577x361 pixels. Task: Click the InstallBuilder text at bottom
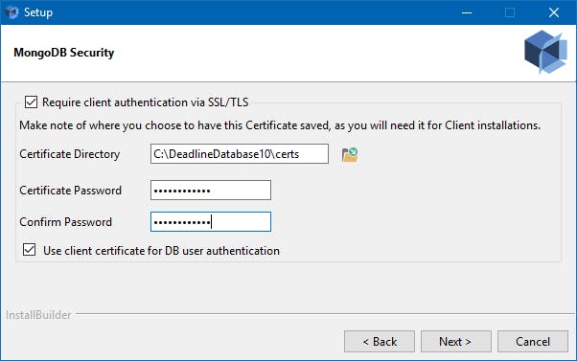click(38, 315)
